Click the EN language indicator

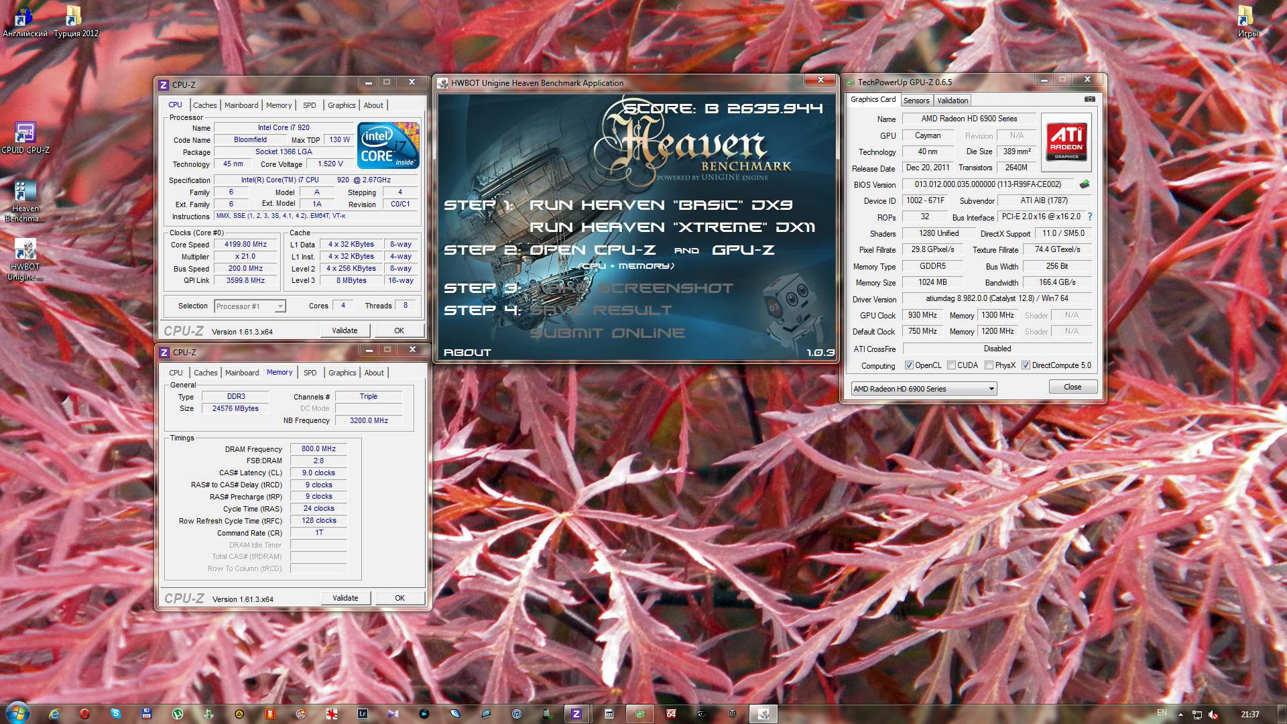coord(1162,713)
